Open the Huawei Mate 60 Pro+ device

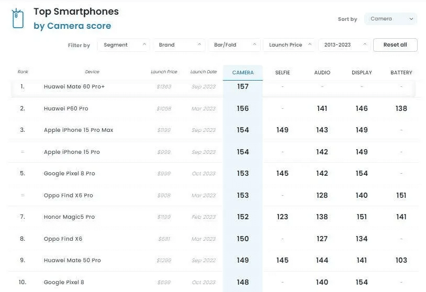point(74,87)
